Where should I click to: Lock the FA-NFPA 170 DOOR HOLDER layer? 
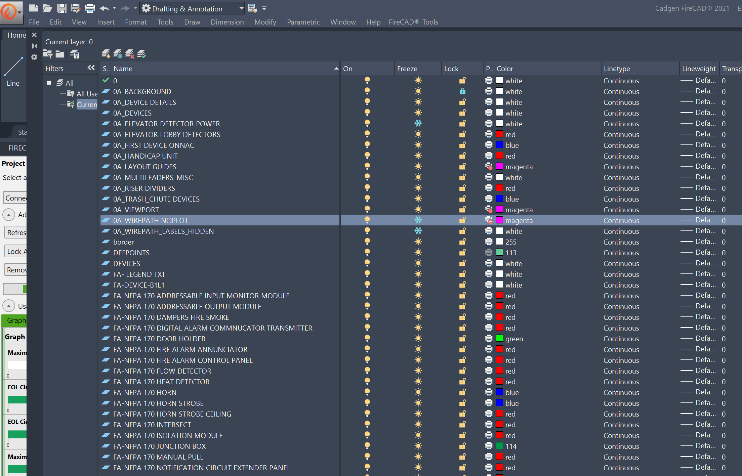click(x=463, y=338)
